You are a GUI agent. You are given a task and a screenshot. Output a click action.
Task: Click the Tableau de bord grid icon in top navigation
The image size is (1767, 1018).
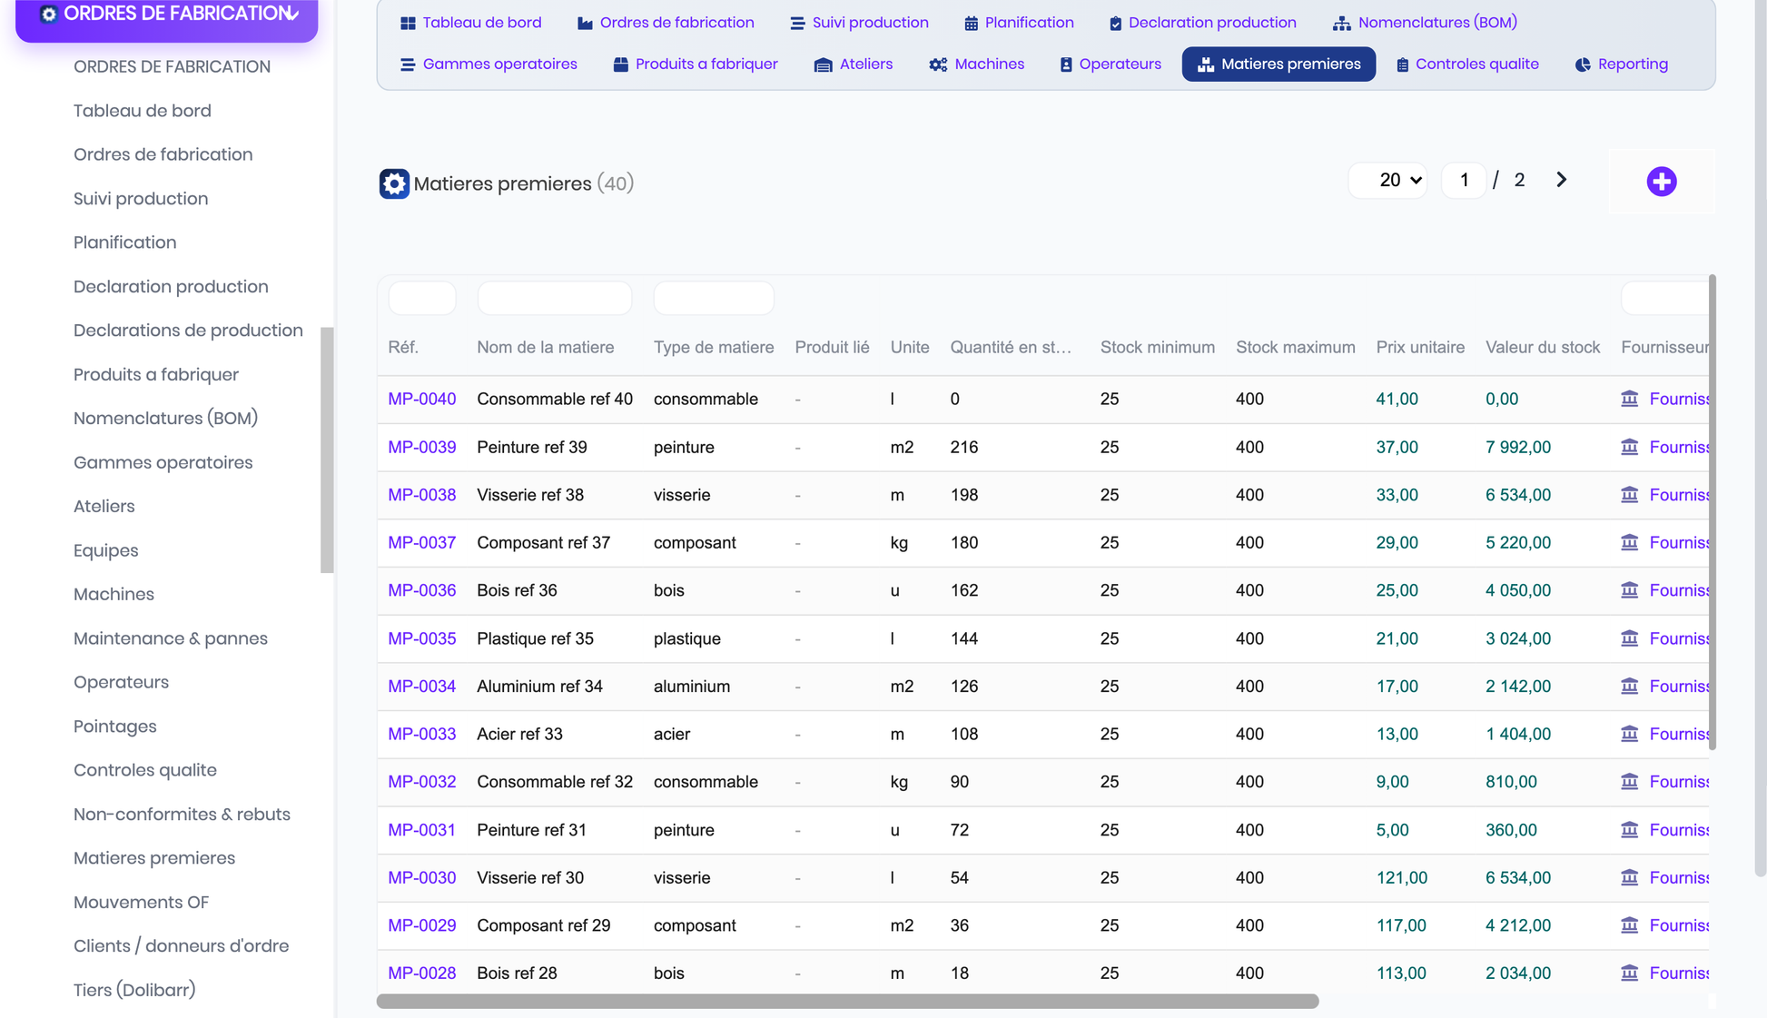[408, 23]
